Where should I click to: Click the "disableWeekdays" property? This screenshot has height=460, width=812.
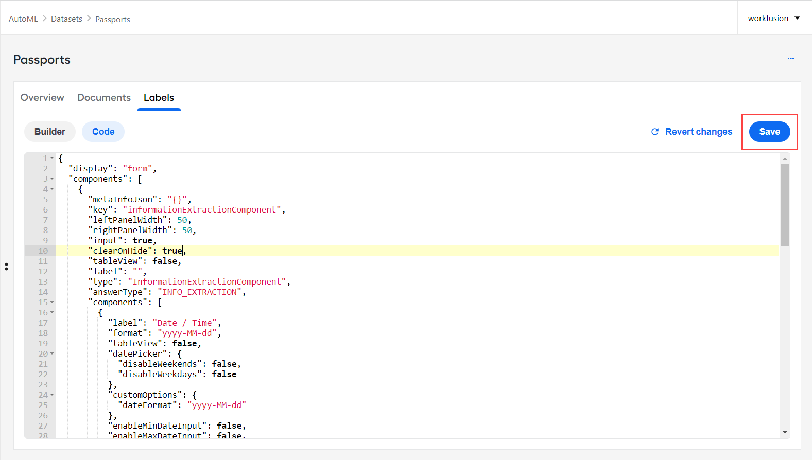tap(160, 374)
